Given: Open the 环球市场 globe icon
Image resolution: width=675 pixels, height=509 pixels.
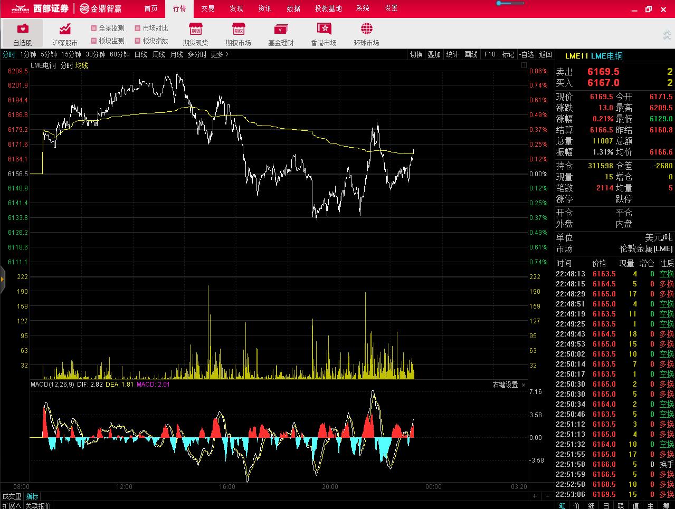Looking at the screenshot, I should tap(366, 29).
